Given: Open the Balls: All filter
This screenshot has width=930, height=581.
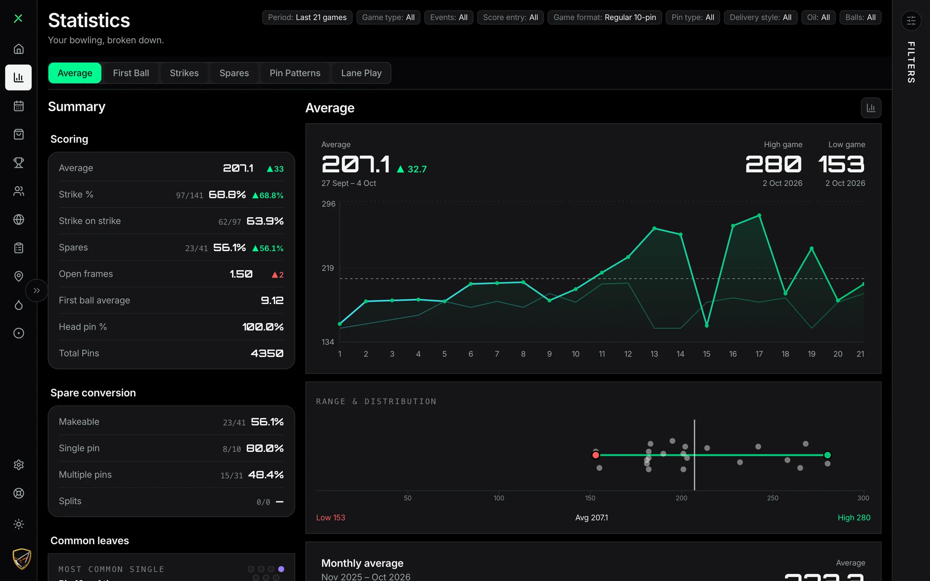Looking at the screenshot, I should [860, 17].
